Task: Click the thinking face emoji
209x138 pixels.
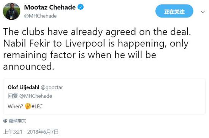Action: [28, 106]
